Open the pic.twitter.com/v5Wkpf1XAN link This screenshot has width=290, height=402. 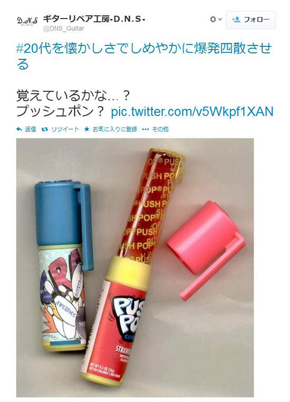pyautogui.click(x=192, y=111)
